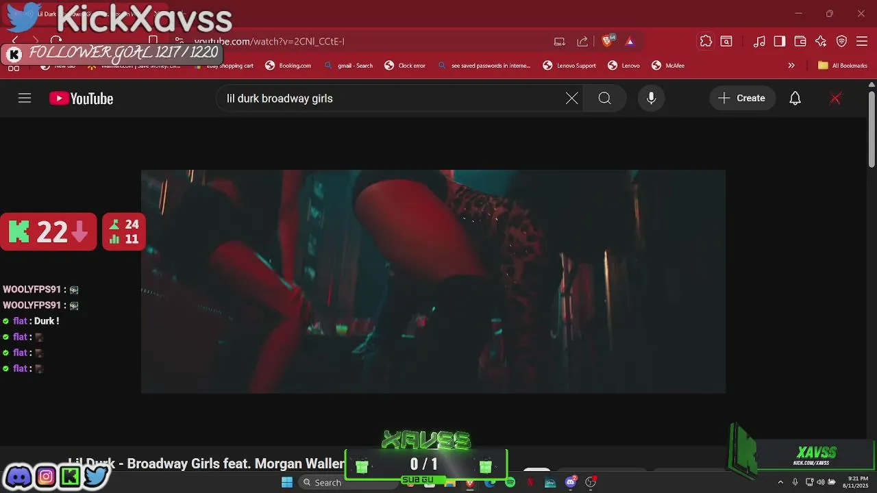Show hidden bookmarks overflow chevron
This screenshot has width=877, height=493.
click(x=791, y=66)
